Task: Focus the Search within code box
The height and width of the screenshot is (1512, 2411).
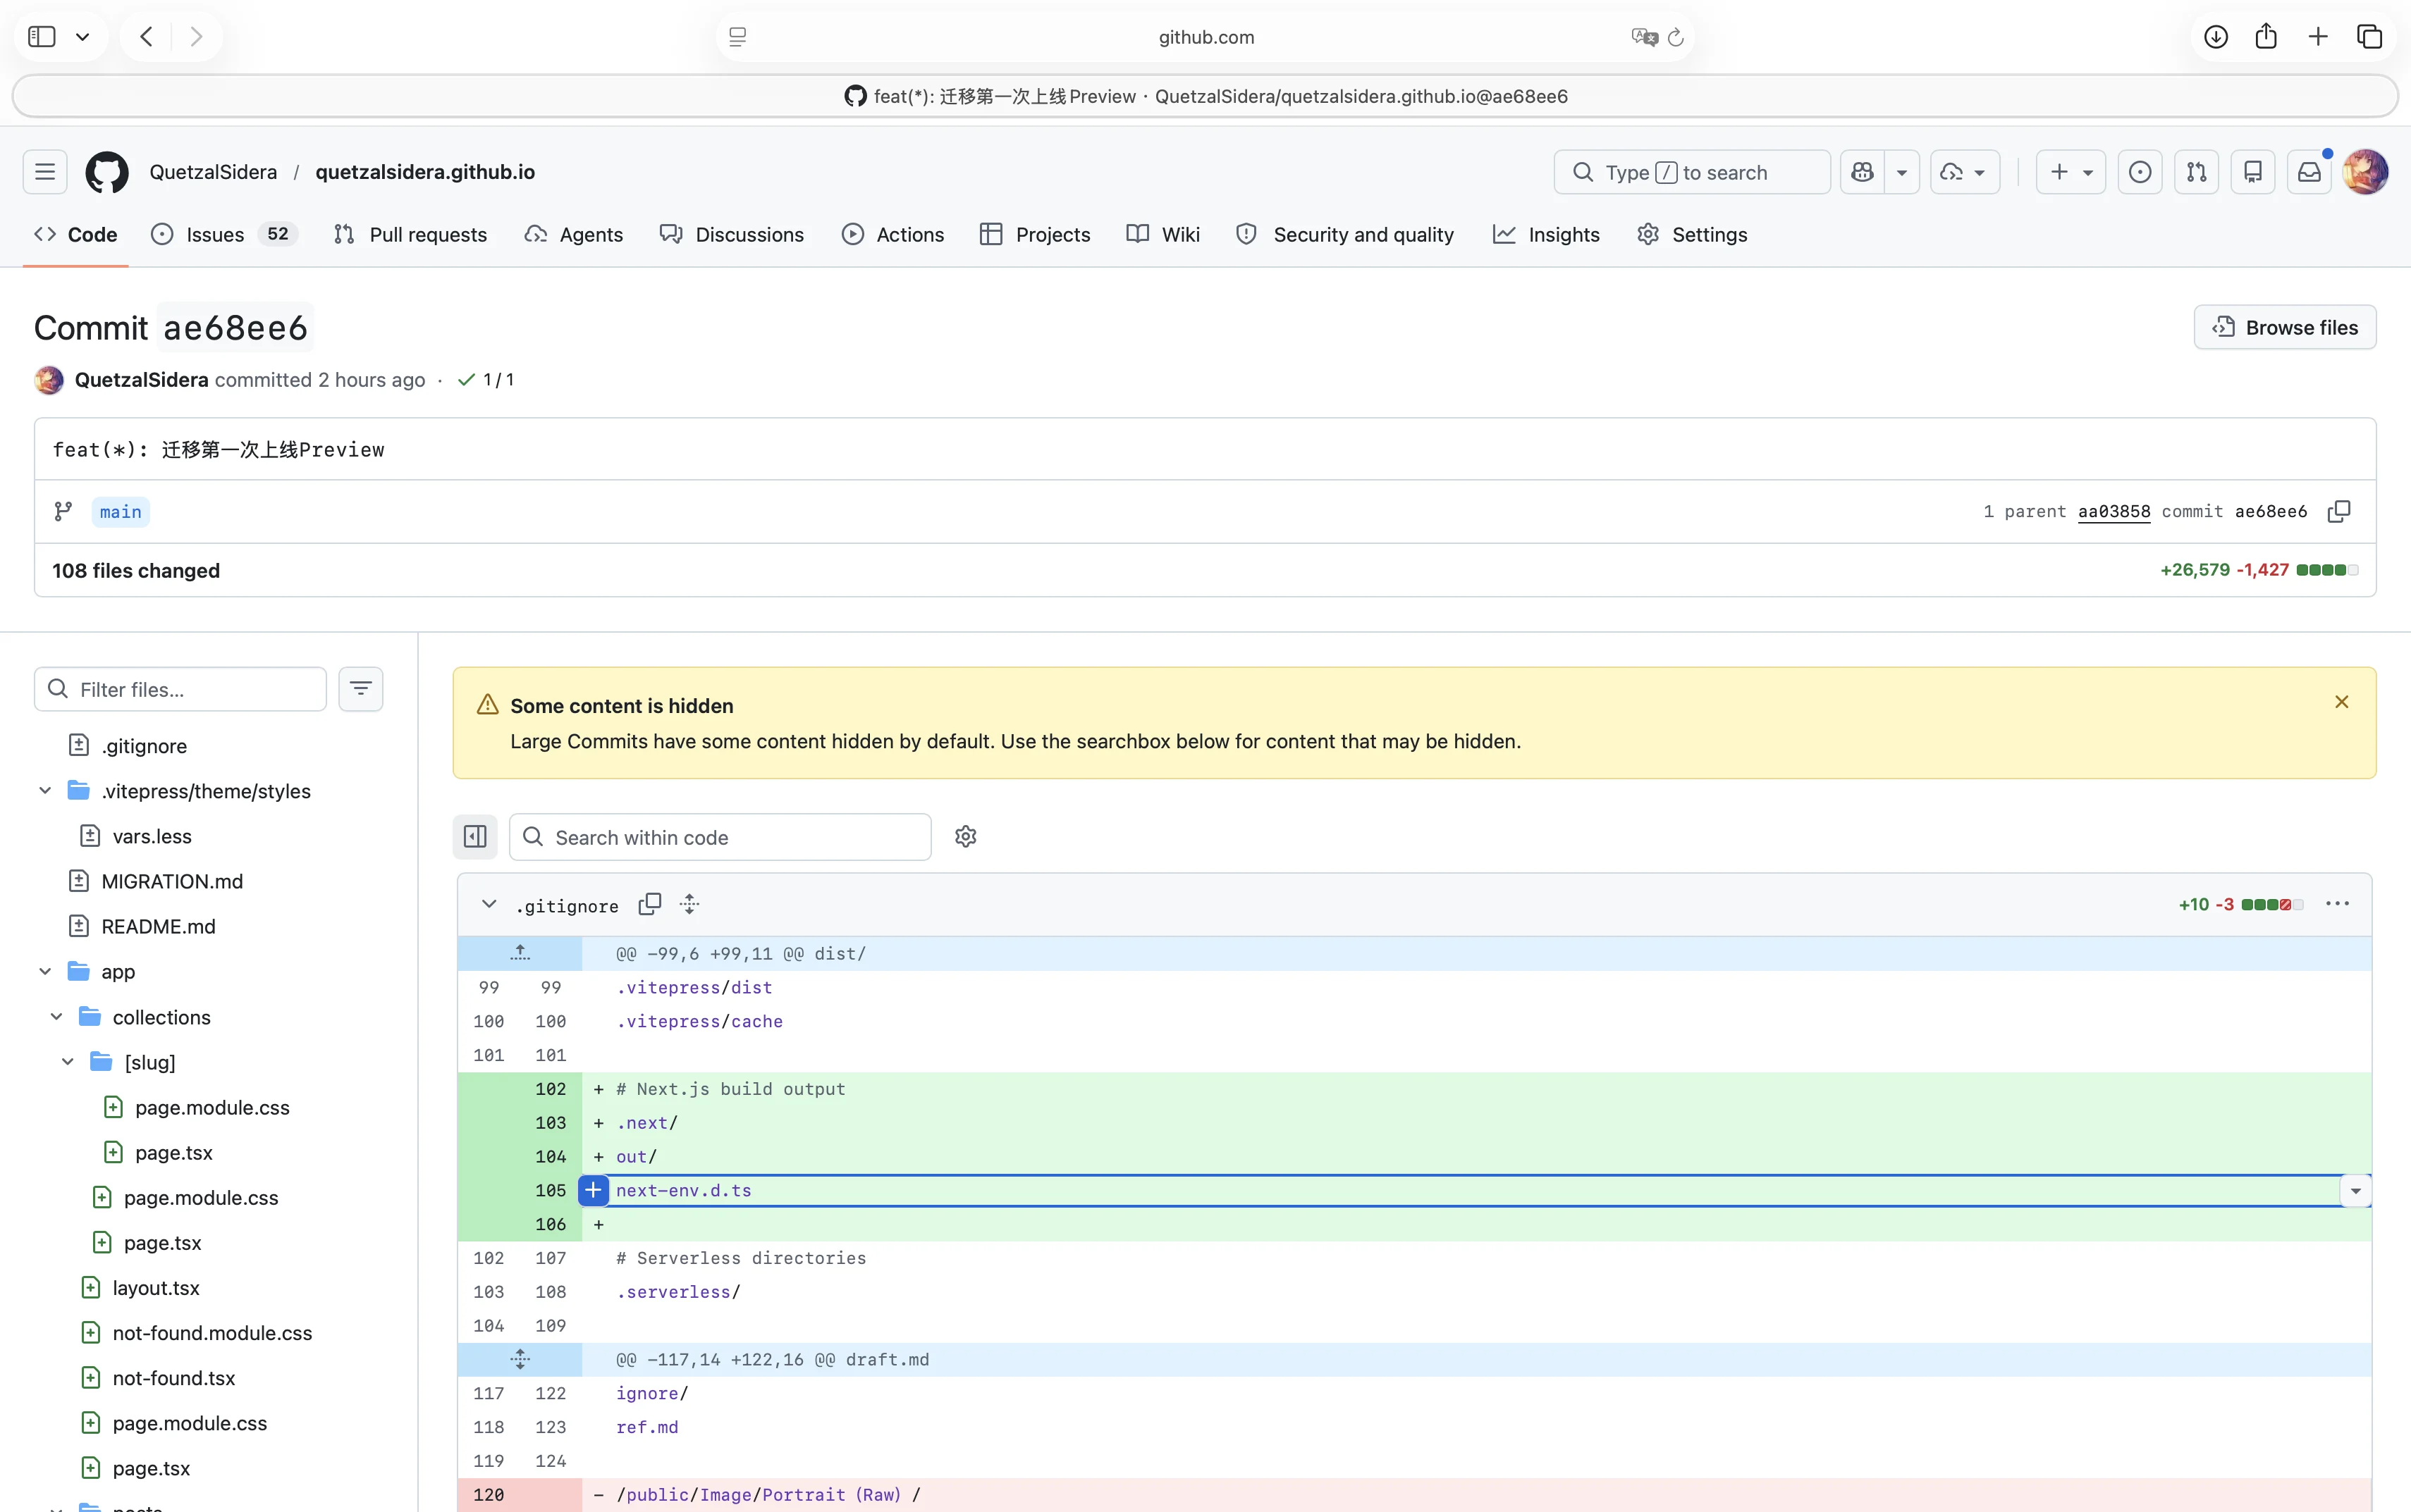Action: (720, 837)
